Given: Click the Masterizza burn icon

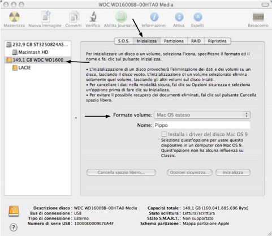Looking at the screenshot, I should (x=14, y=17).
